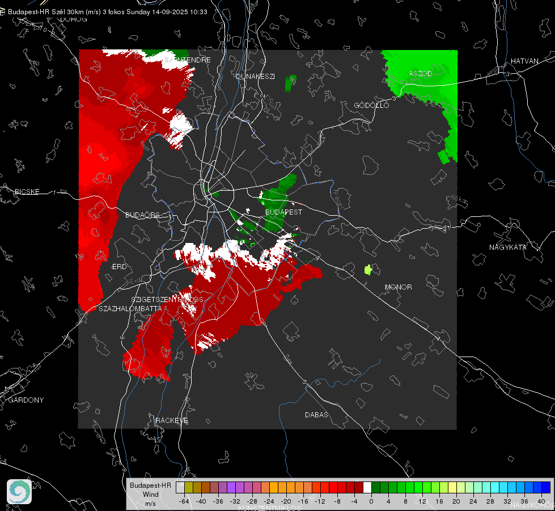Click the '28' legend scale value
Viewport: 555px width, 511px height.
[x=490, y=501]
